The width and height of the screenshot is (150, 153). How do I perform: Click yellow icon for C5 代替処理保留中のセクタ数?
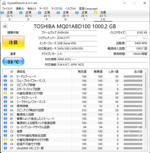(5, 140)
